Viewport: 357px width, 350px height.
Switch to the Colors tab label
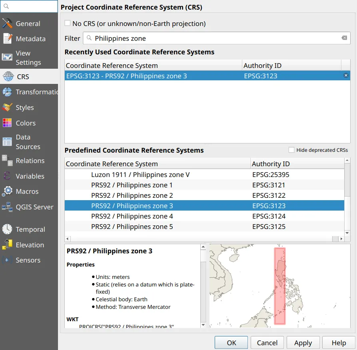[x=26, y=123]
